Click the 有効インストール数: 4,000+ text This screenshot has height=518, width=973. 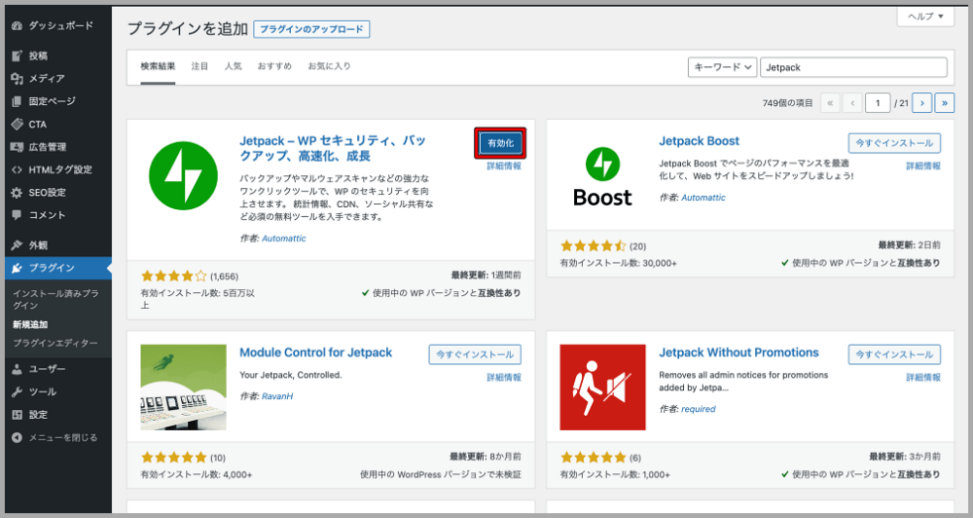[197, 474]
